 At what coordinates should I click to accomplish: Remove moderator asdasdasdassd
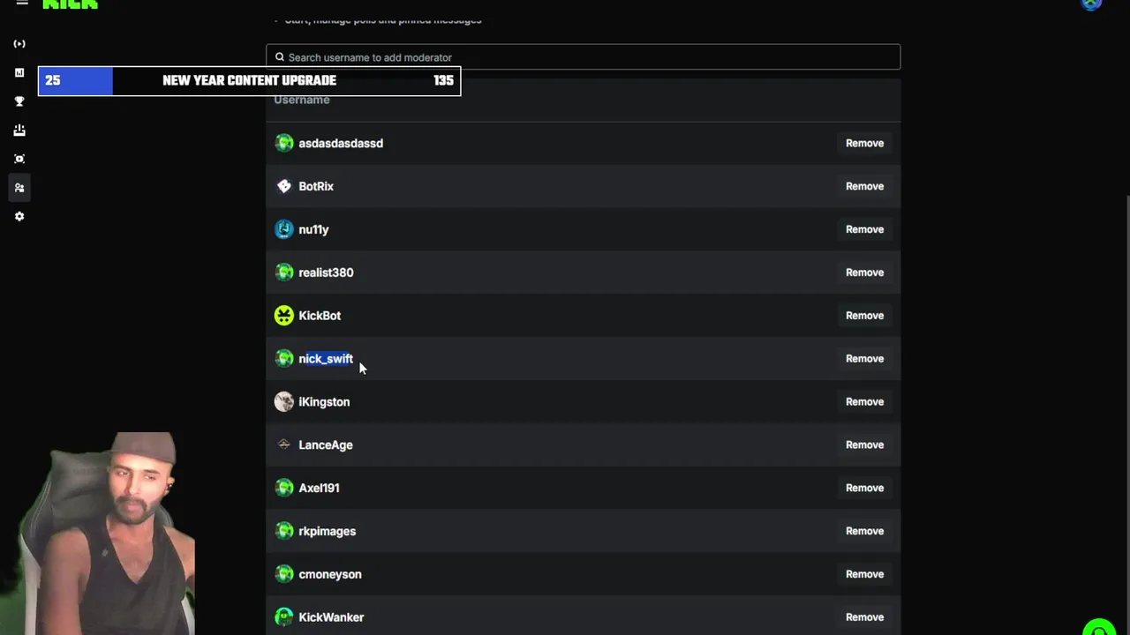864,143
